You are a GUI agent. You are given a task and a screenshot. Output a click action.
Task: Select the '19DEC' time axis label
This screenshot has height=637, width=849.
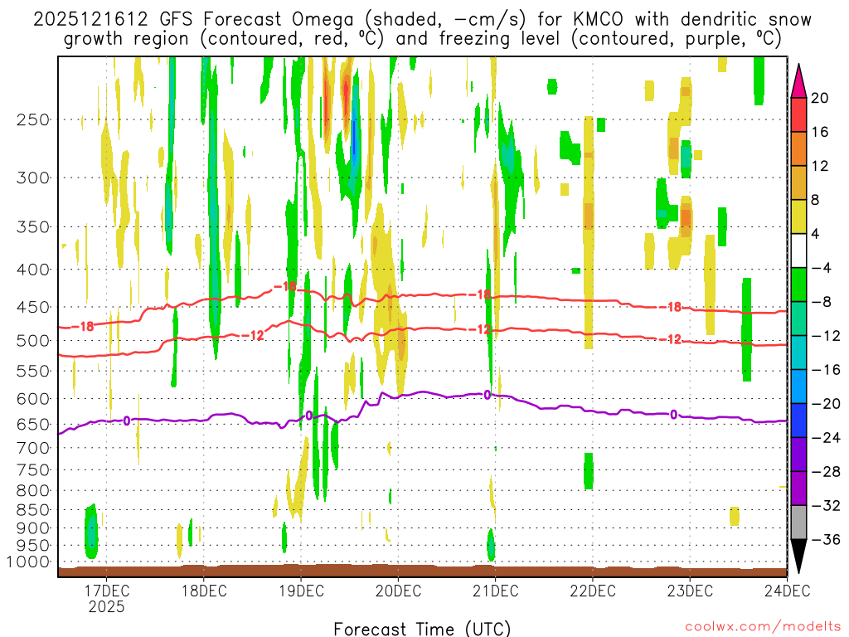(302, 590)
